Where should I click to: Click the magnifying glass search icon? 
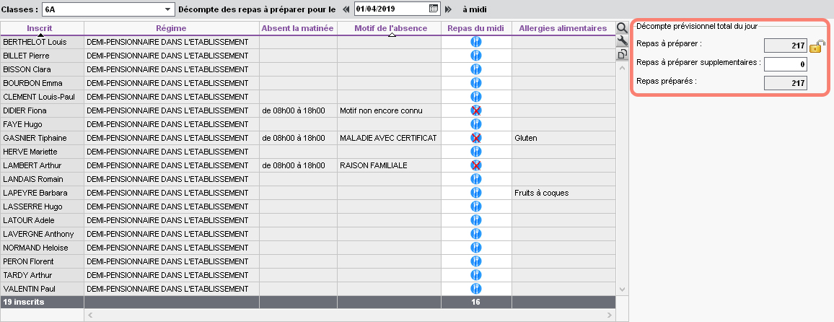(621, 27)
